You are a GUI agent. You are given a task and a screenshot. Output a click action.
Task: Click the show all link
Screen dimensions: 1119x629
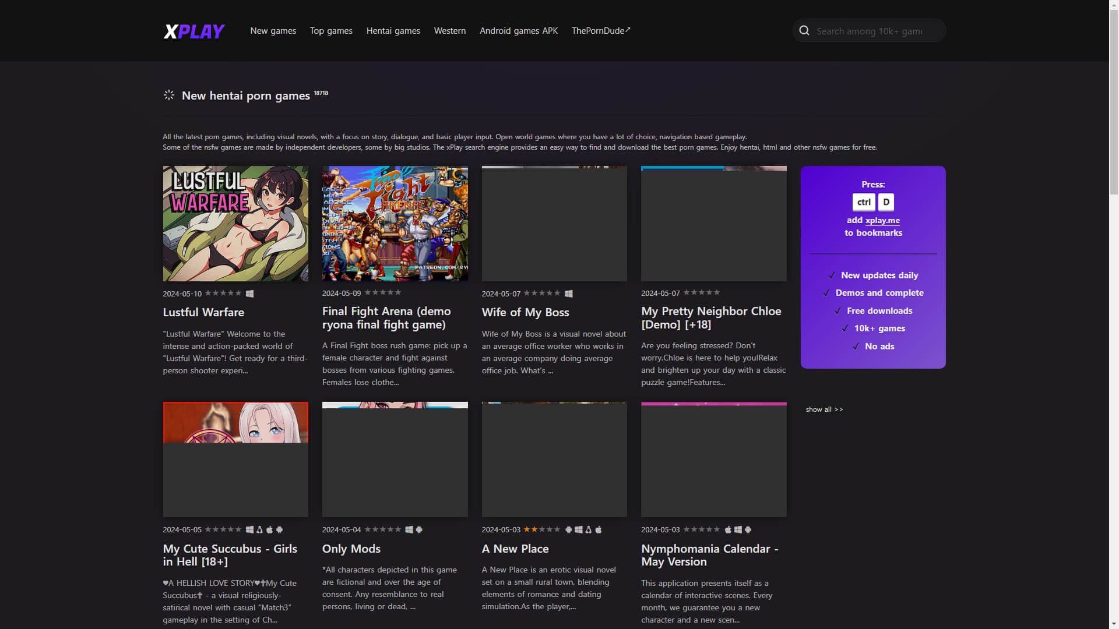click(824, 409)
